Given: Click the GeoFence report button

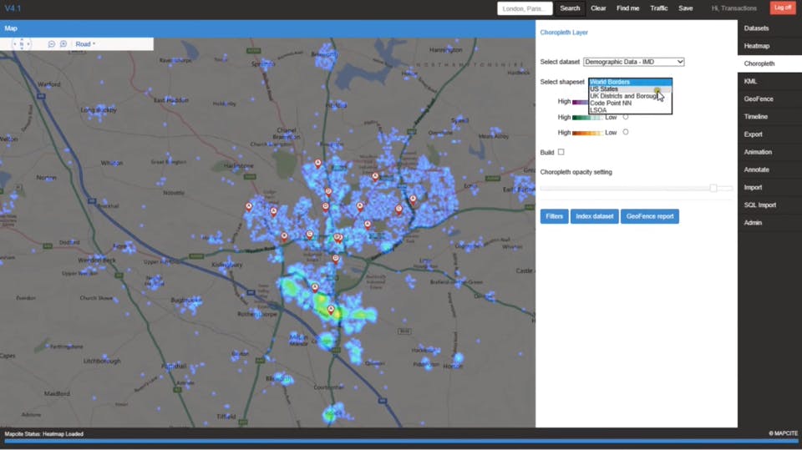Looking at the screenshot, I should click(x=649, y=216).
